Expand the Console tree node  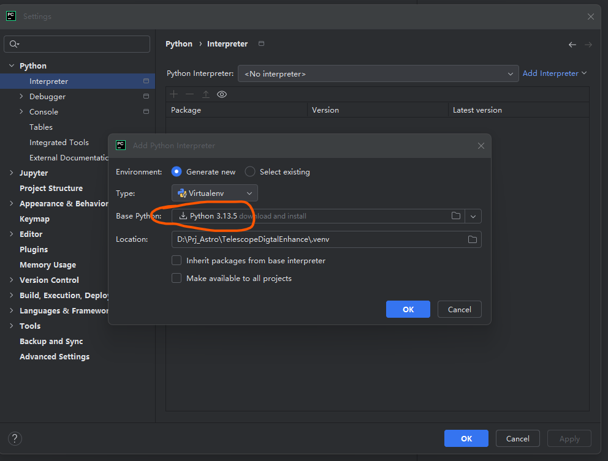coord(21,111)
